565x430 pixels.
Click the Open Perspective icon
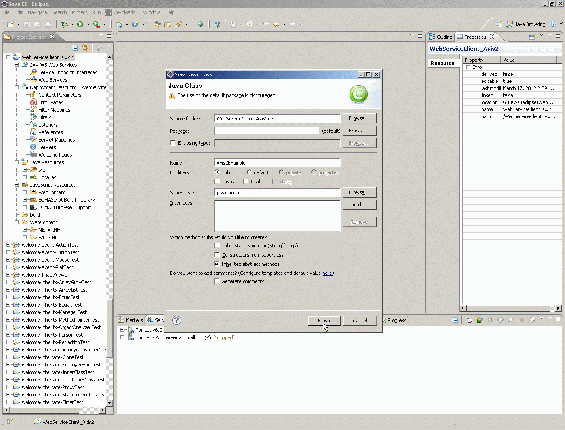click(500, 24)
